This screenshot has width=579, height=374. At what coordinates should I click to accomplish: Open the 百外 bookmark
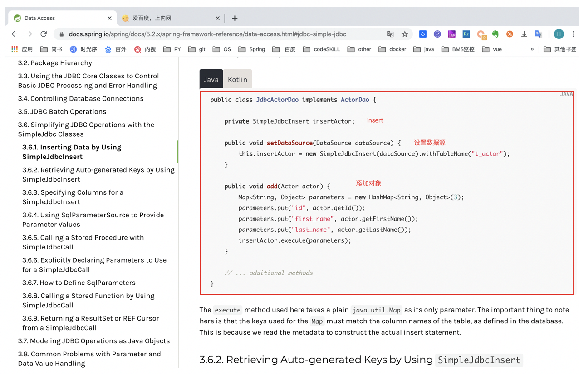(115, 49)
